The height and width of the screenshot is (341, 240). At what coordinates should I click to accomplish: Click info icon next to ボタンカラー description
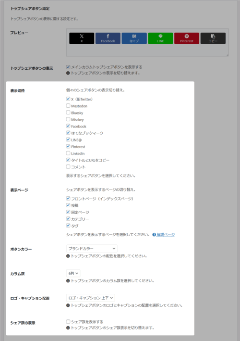(x=68, y=256)
